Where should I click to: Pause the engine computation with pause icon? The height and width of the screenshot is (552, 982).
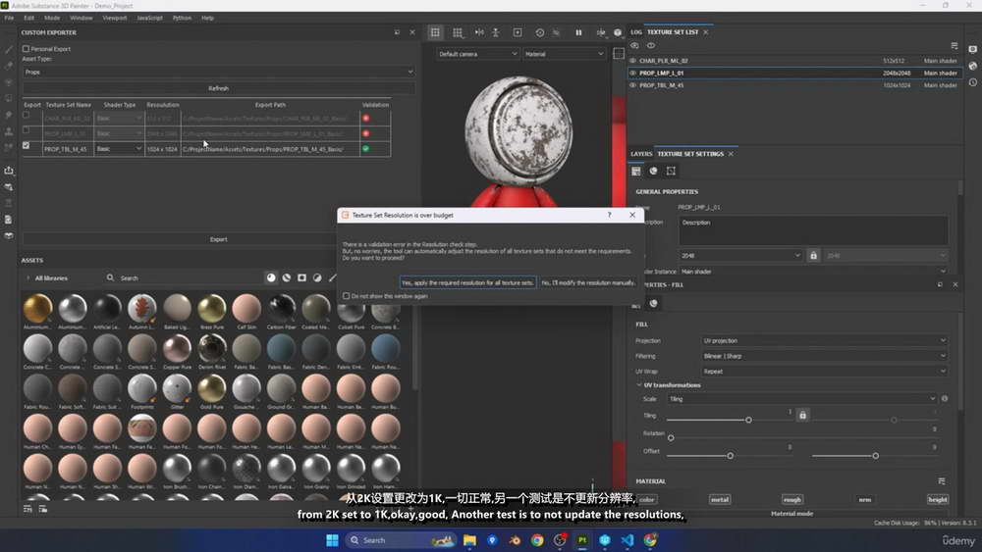coord(578,32)
